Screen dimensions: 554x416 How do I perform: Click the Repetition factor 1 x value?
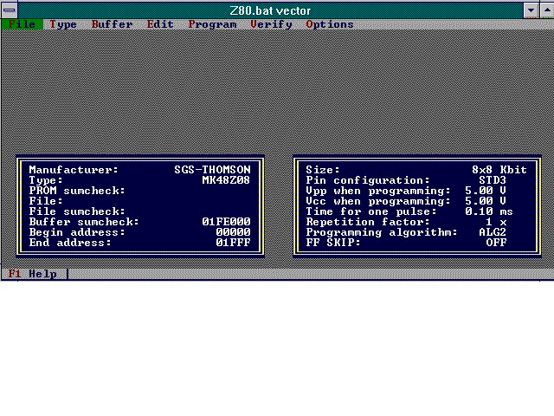(496, 222)
